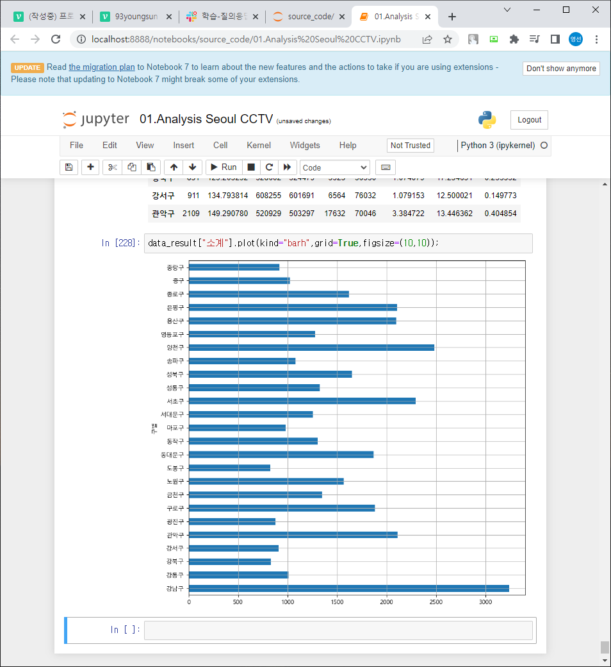Click the 양천구 bar in the chart
The height and width of the screenshot is (667, 611).
tap(311, 348)
